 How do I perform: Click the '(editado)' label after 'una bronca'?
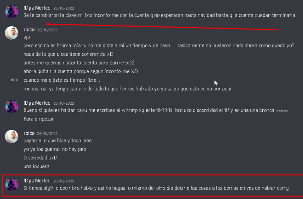(x=282, y=111)
